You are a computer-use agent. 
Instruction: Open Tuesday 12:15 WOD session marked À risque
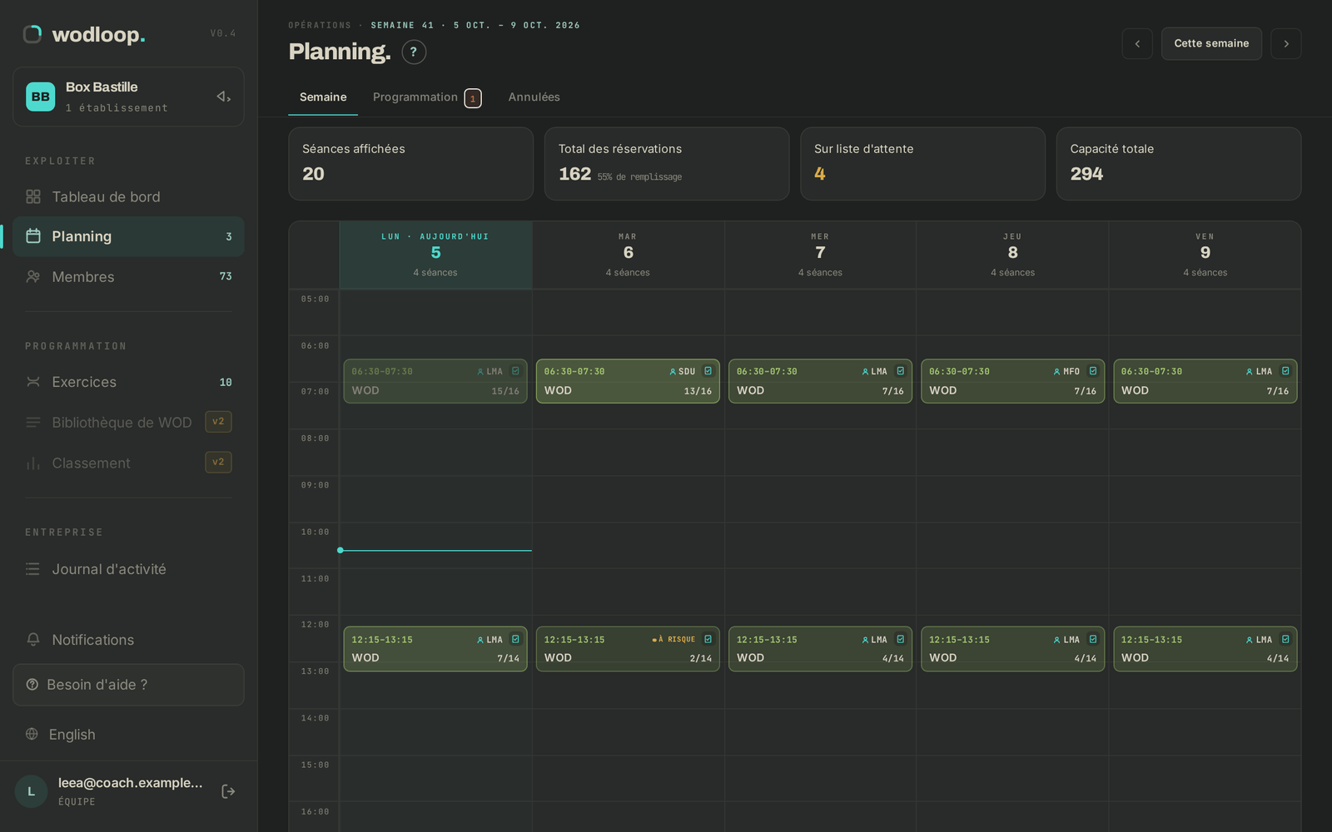click(628, 649)
